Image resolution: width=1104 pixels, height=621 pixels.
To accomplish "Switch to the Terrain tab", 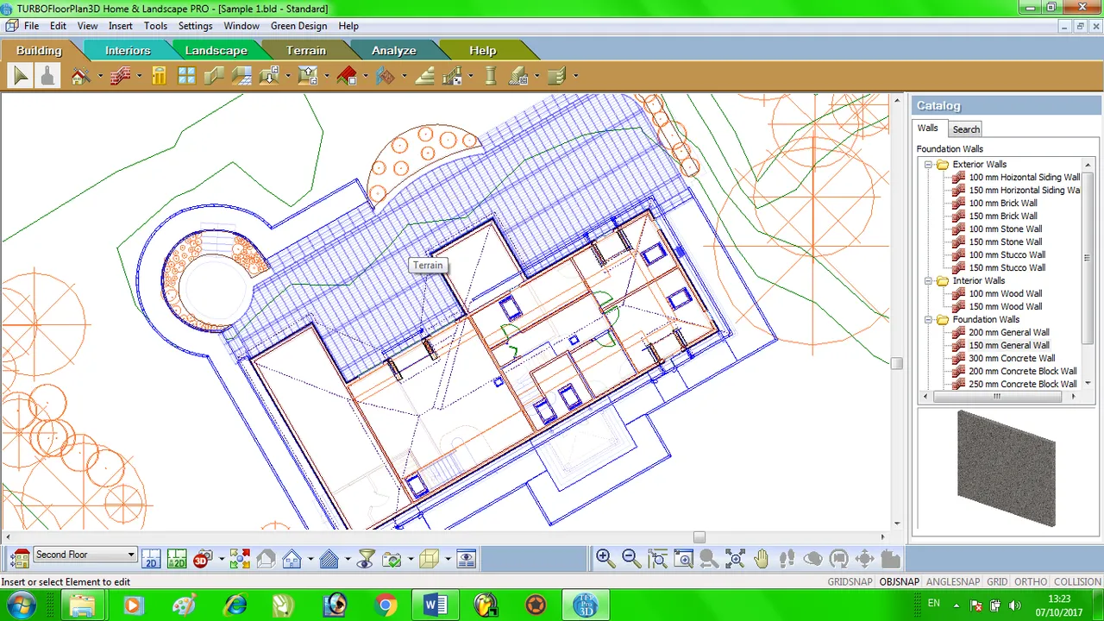I will click(306, 50).
